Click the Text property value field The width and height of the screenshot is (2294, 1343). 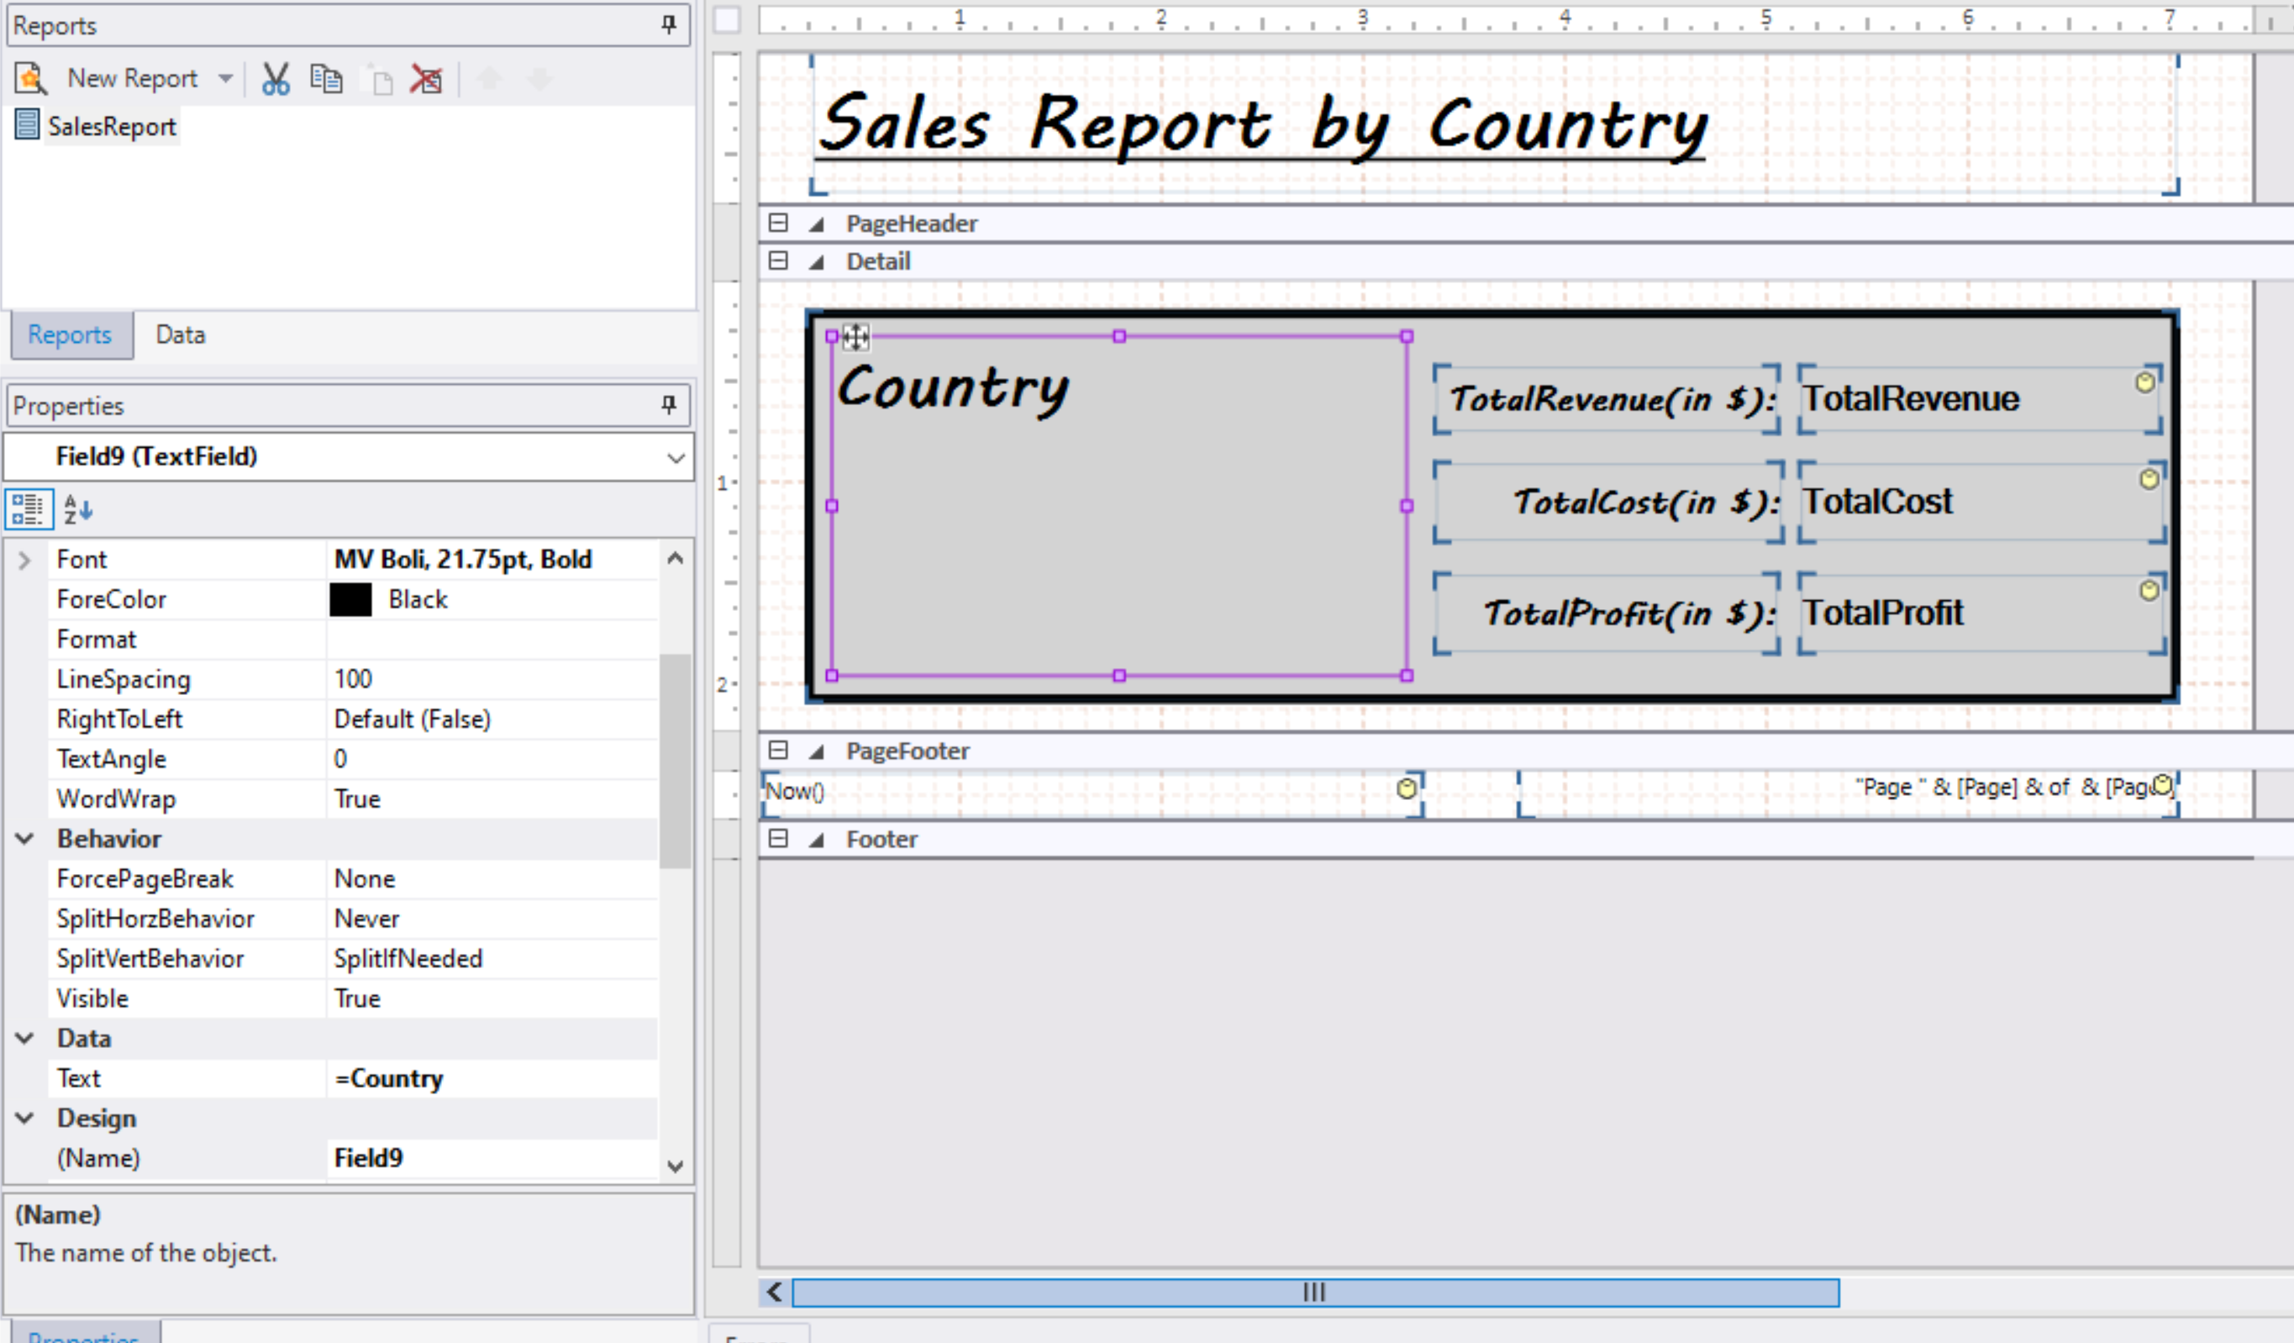(492, 1079)
